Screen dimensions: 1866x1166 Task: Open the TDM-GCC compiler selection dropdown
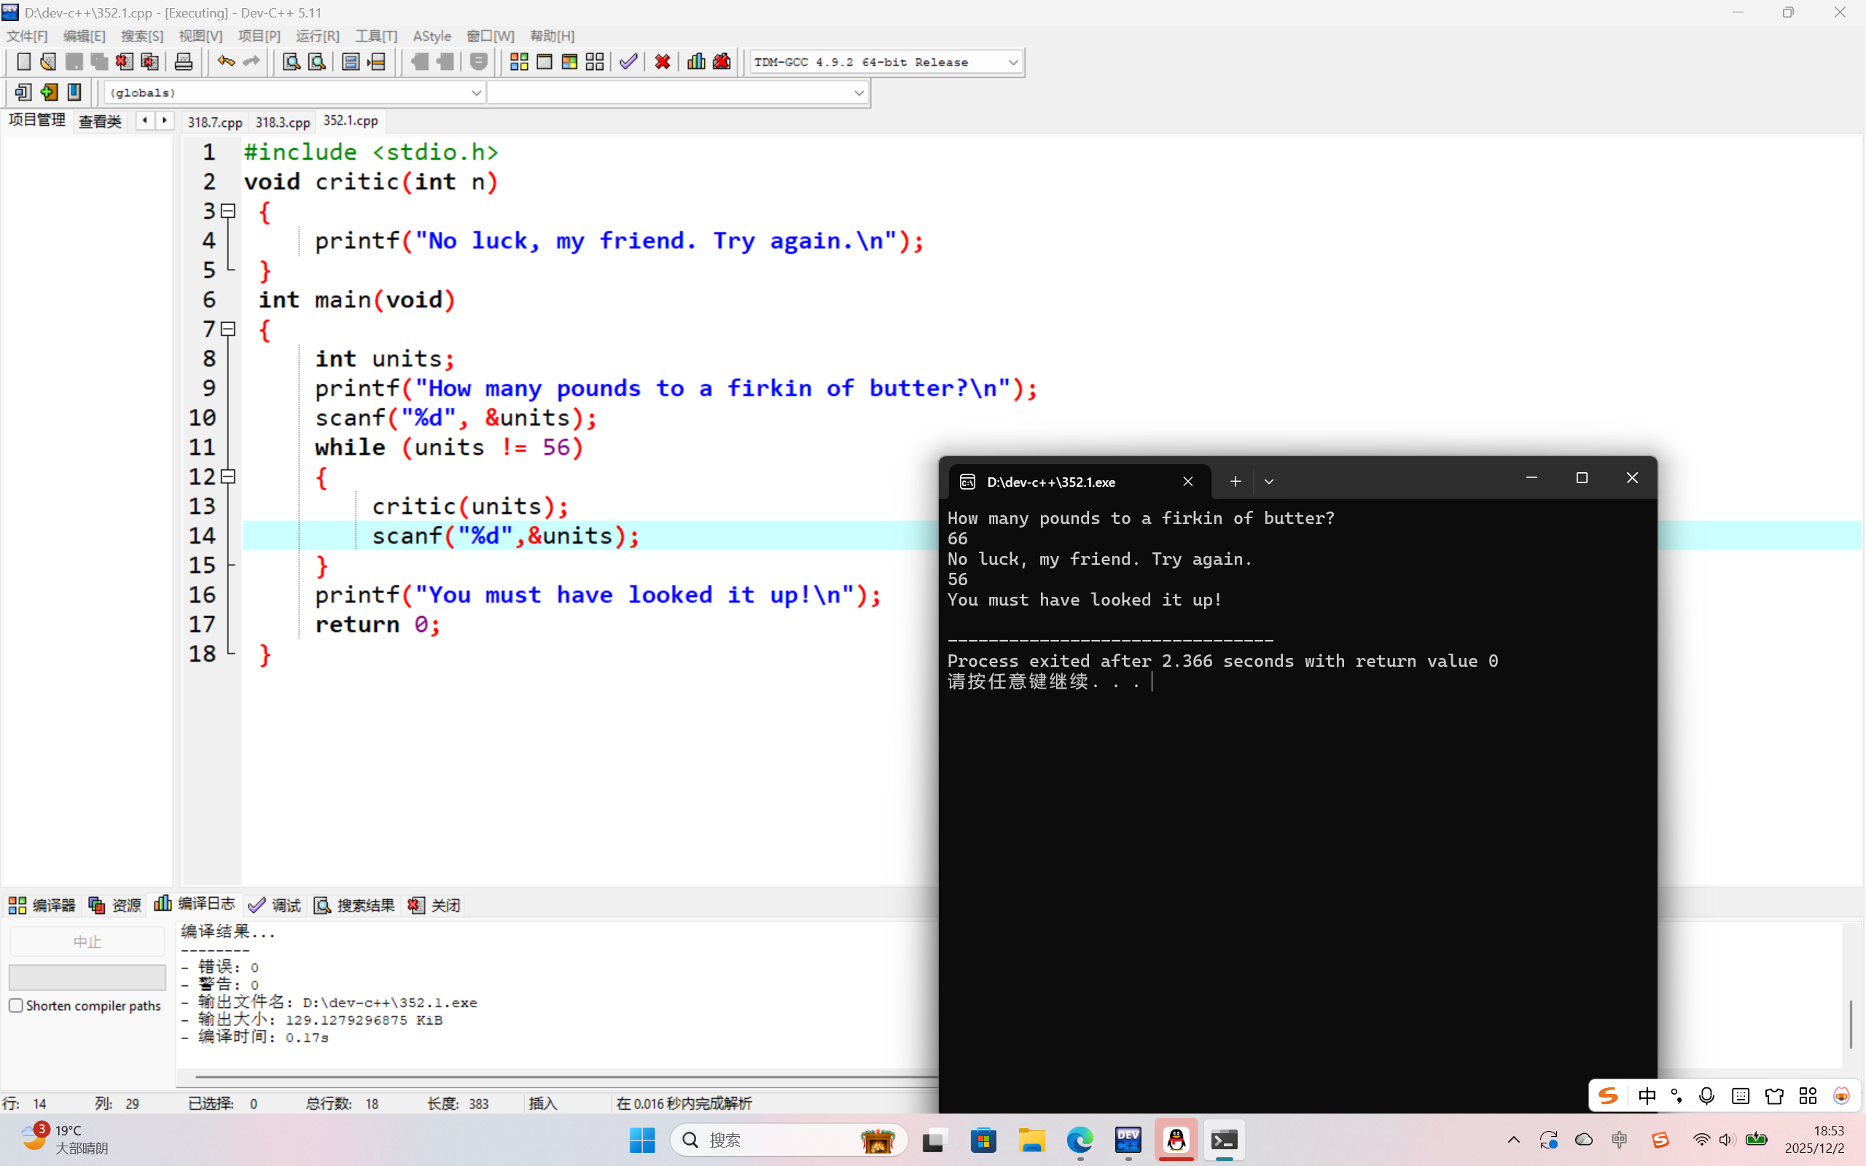[x=1013, y=62]
